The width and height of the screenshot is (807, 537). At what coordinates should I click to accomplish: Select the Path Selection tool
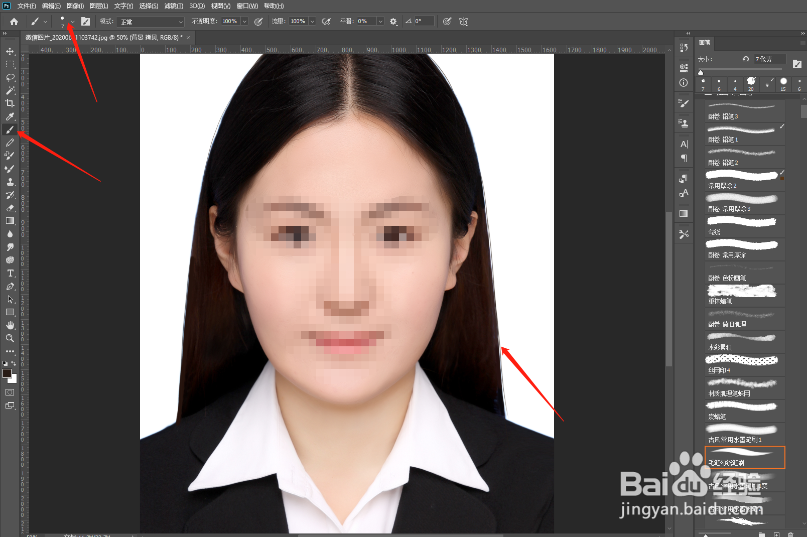tap(10, 299)
